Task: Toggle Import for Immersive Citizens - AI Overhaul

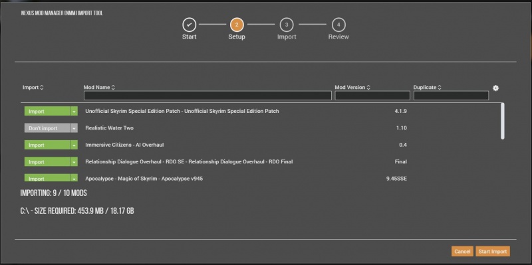Action: pos(47,145)
